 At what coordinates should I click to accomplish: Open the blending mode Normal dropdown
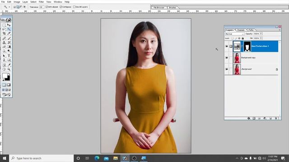(x=235, y=34)
